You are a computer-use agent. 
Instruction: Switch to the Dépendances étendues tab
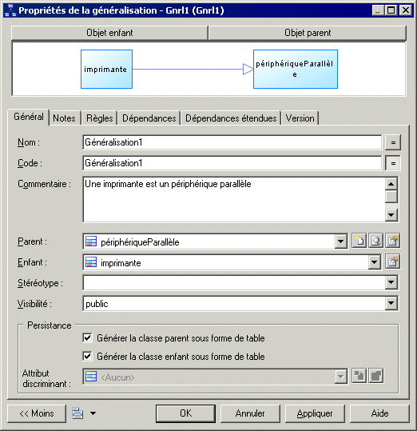(231, 118)
